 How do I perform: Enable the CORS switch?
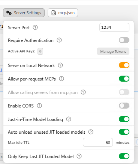point(124,106)
